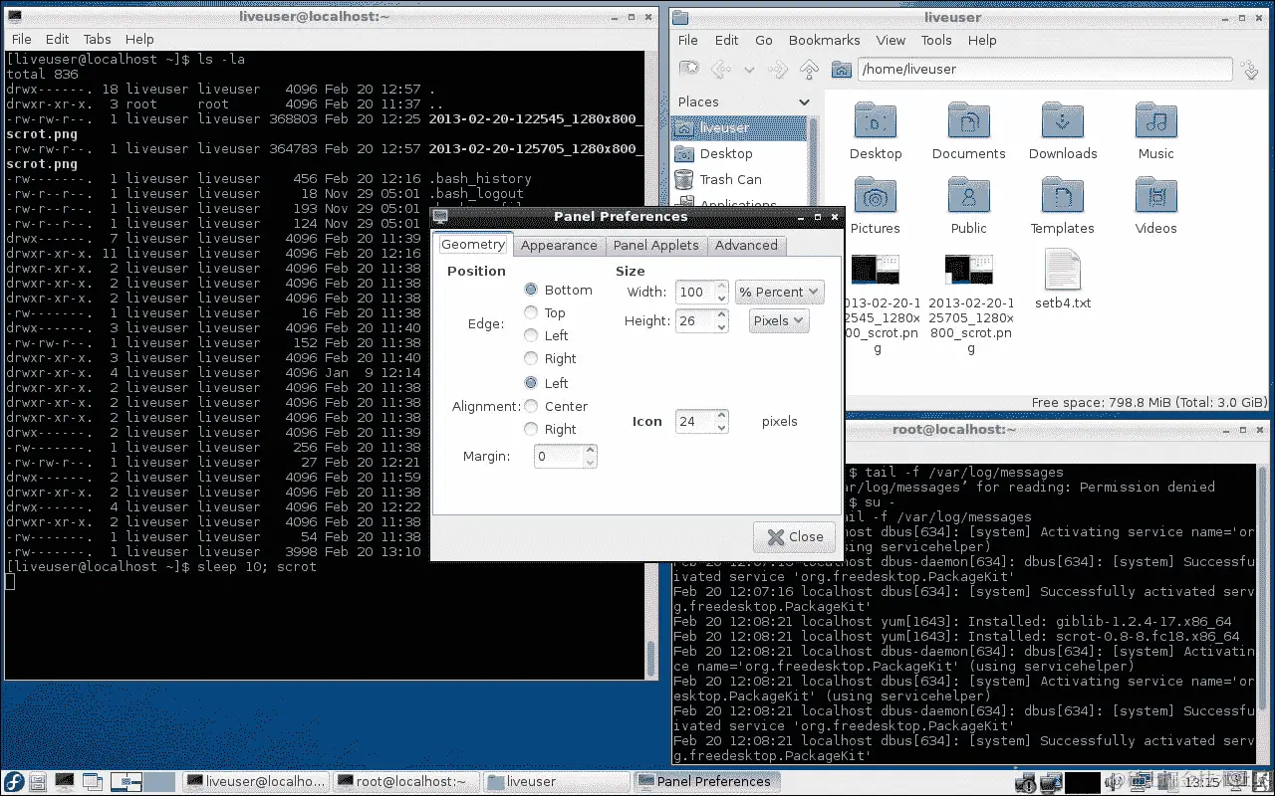
Task: Switch to root@localhost taskbar button
Action: (x=405, y=782)
